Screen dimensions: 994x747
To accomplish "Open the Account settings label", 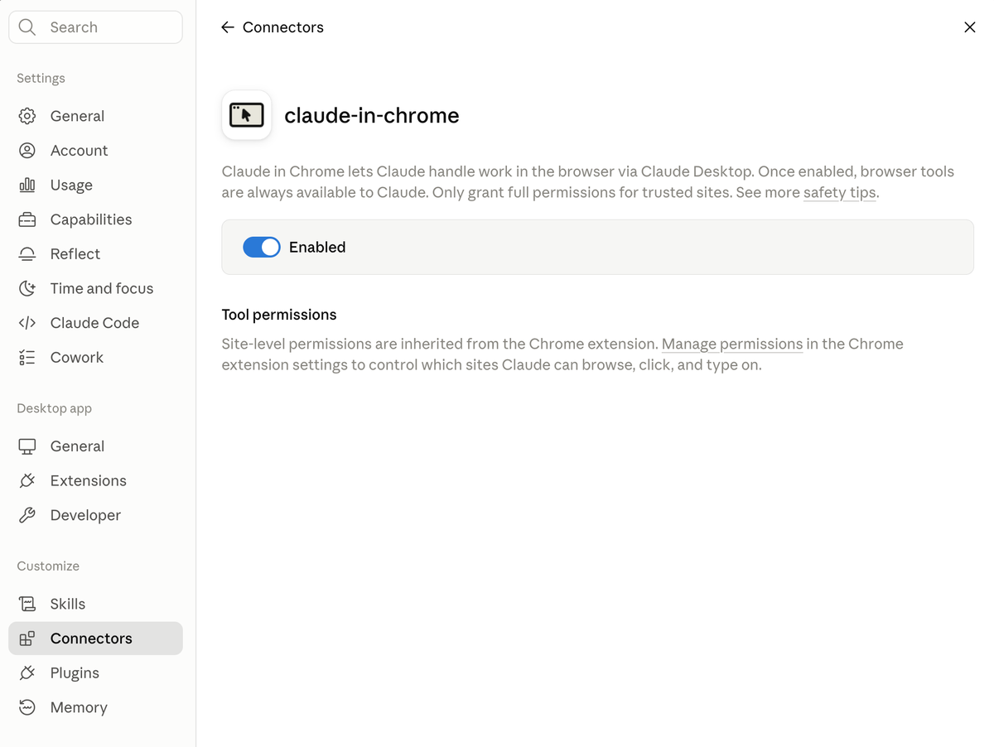I will (79, 151).
